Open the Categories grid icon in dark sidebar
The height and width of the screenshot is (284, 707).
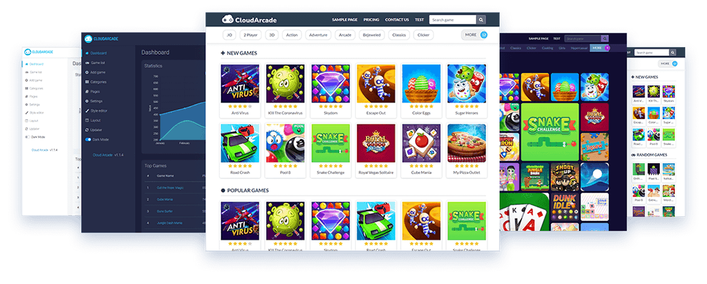click(x=87, y=82)
